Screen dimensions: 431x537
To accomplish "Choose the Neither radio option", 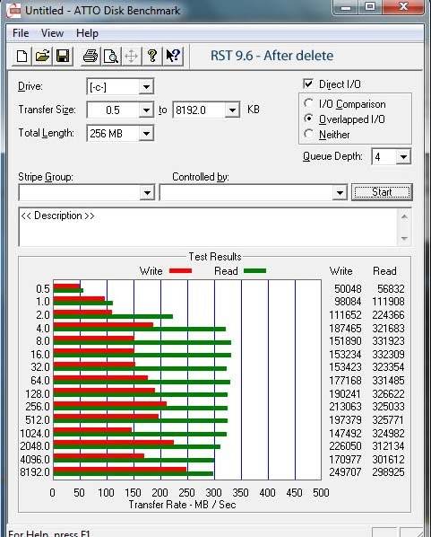I will click(x=308, y=134).
